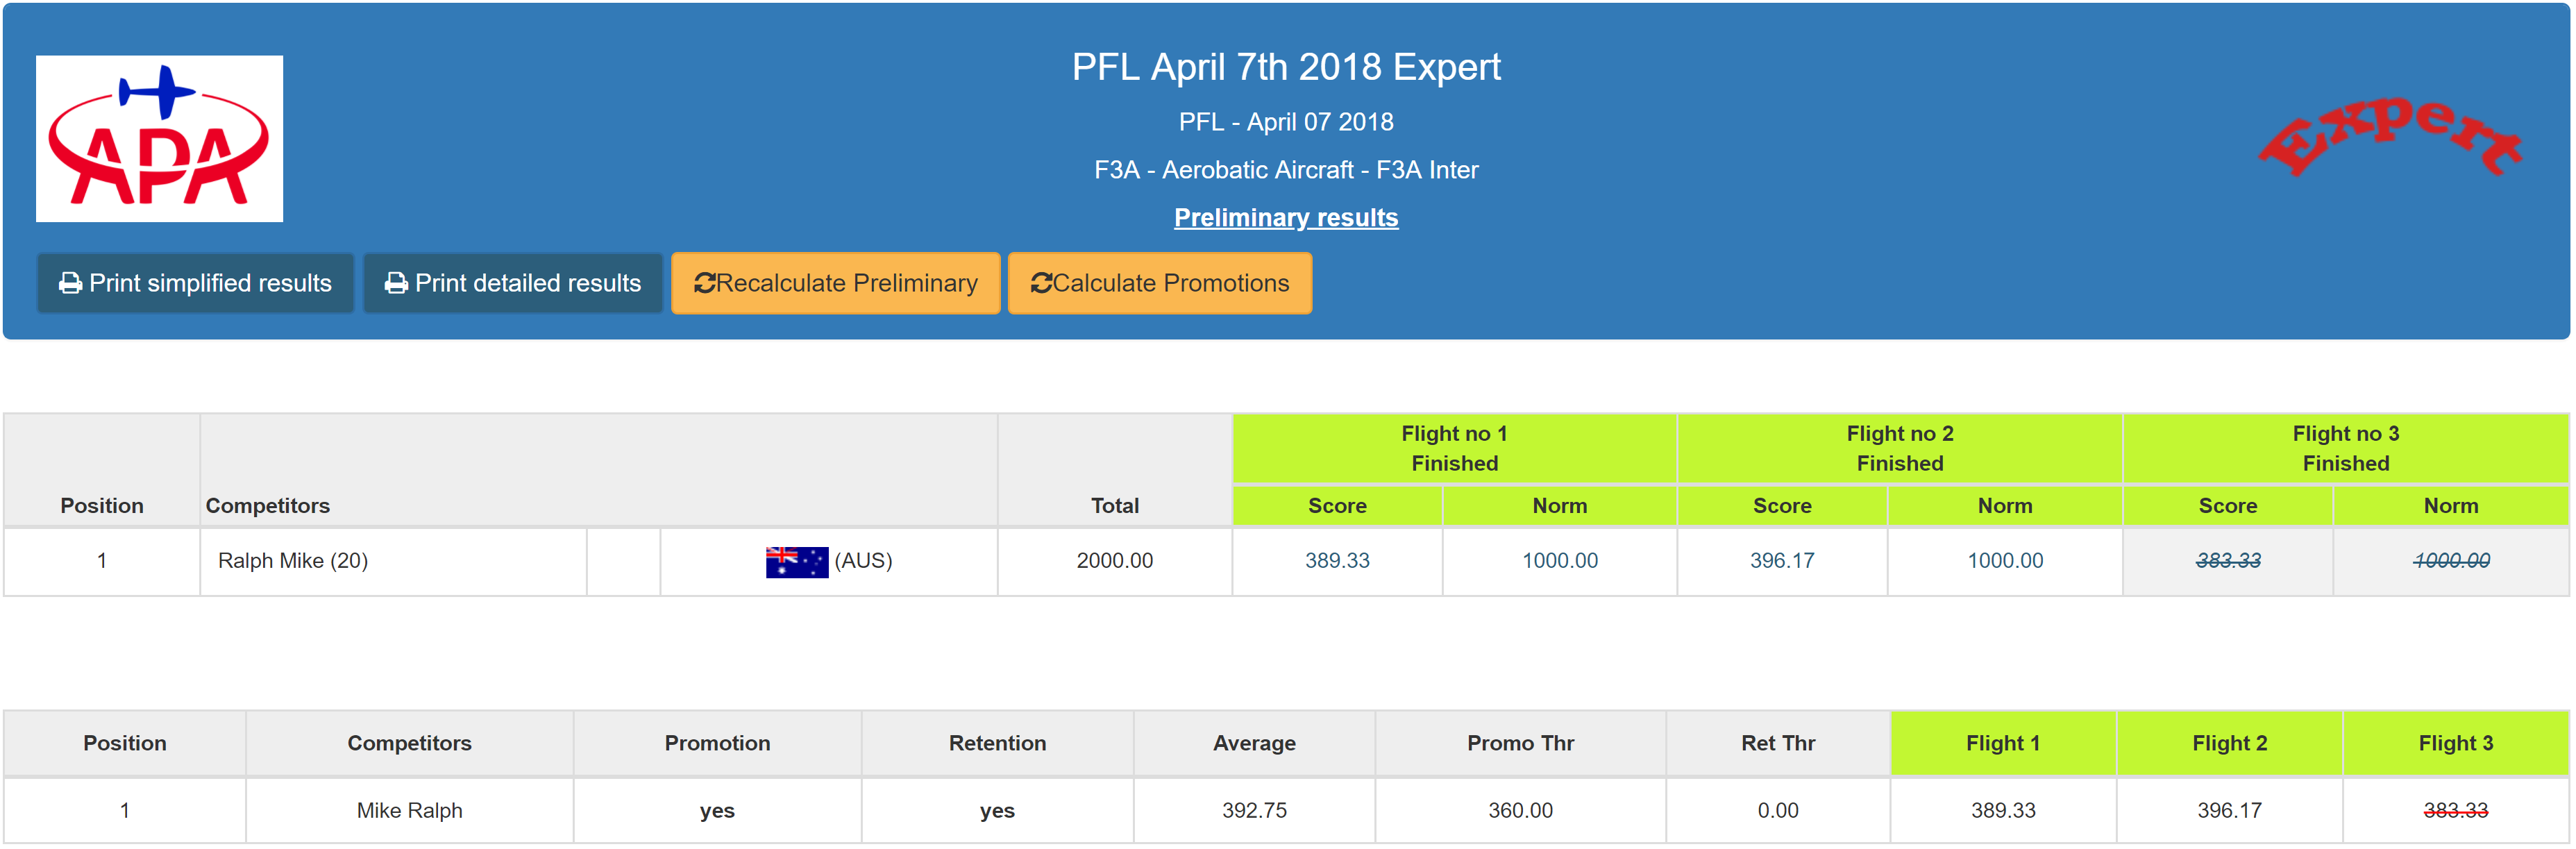This screenshot has height=849, width=2576.
Task: Click the APA logo image
Action: (x=159, y=138)
